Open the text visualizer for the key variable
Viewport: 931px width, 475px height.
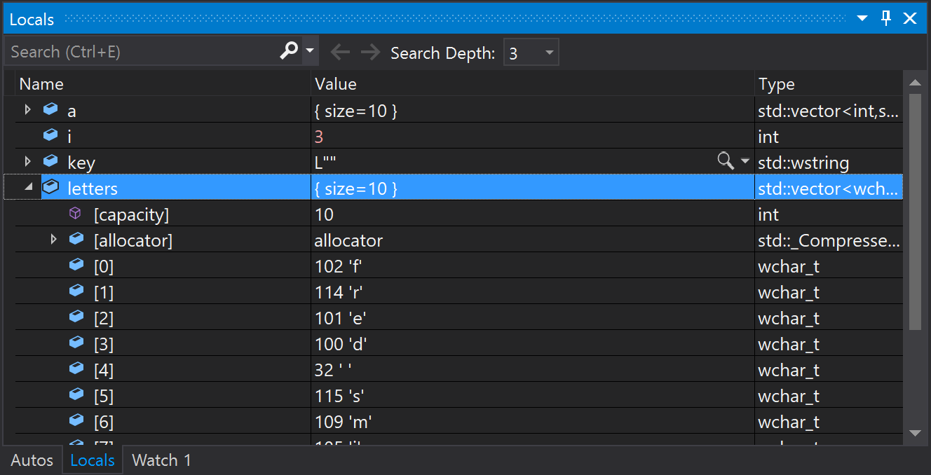[x=726, y=160]
